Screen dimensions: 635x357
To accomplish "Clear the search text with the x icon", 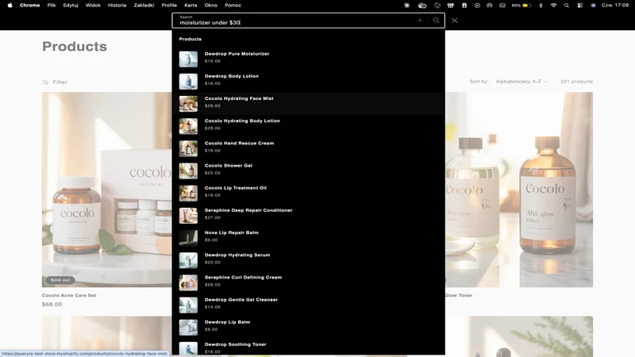I will click(420, 21).
